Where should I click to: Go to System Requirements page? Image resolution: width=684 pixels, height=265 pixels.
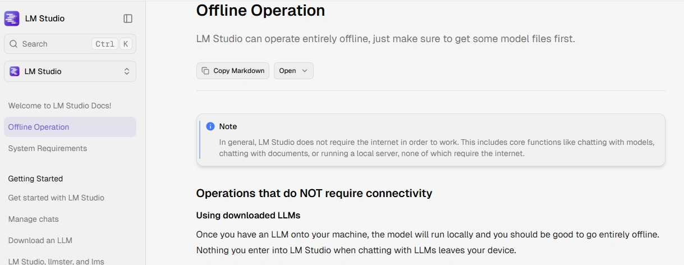coord(48,148)
